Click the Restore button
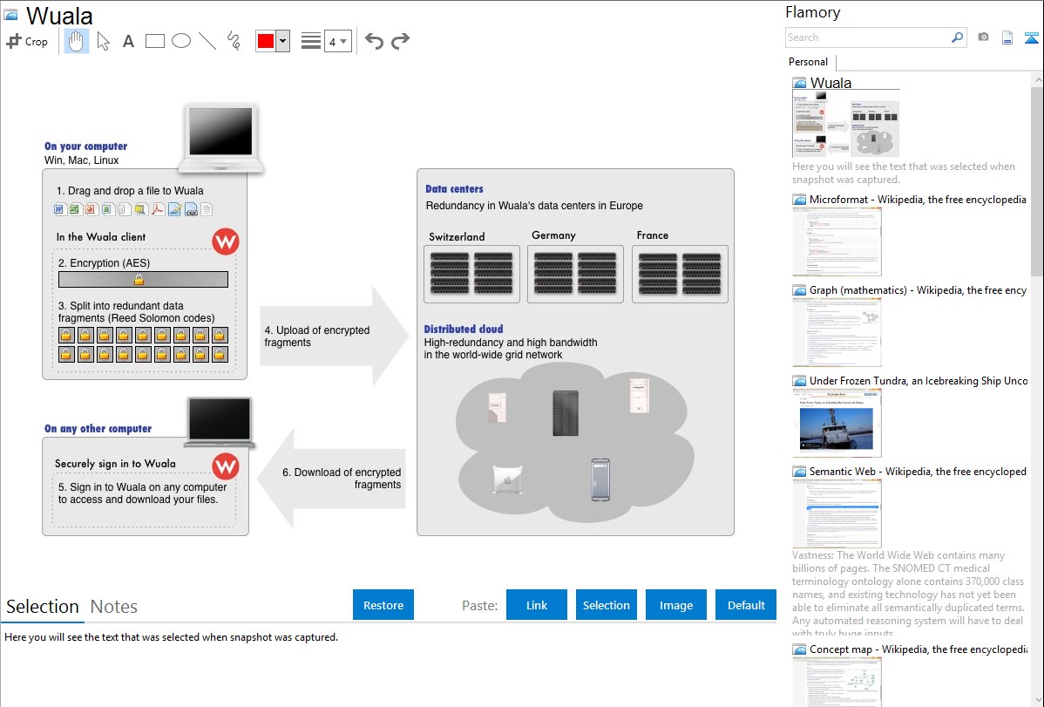 pos(383,605)
